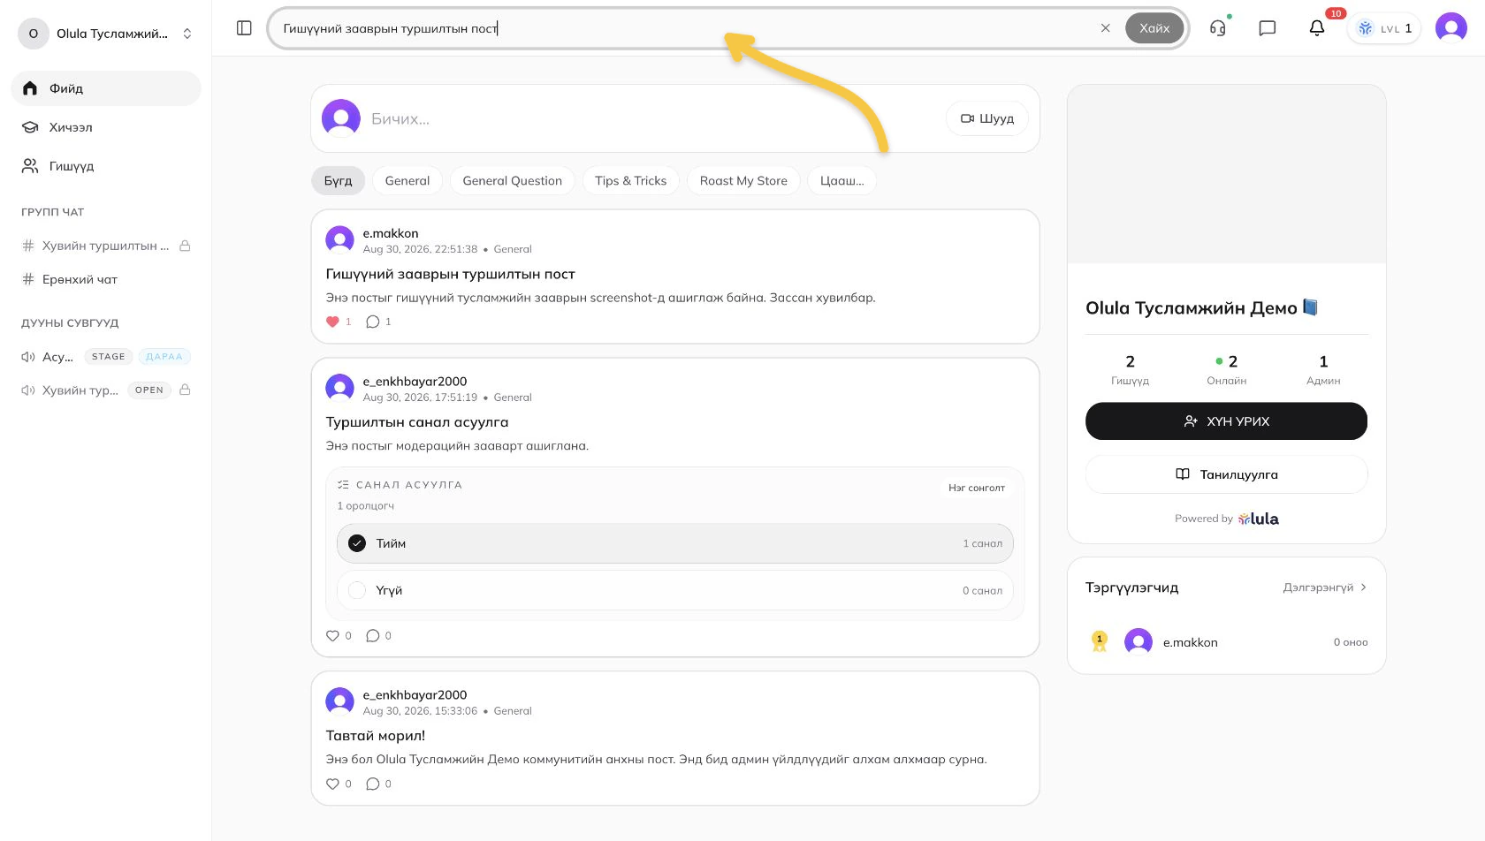Toggle the sidebar panel icon
The width and height of the screenshot is (1485, 841).
pos(245,28)
